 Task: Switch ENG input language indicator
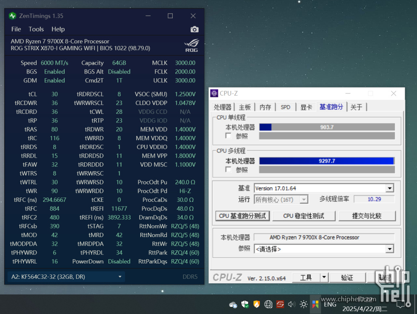click(x=330, y=304)
